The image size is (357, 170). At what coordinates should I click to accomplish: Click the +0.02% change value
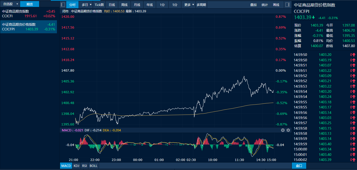pos(49,16)
